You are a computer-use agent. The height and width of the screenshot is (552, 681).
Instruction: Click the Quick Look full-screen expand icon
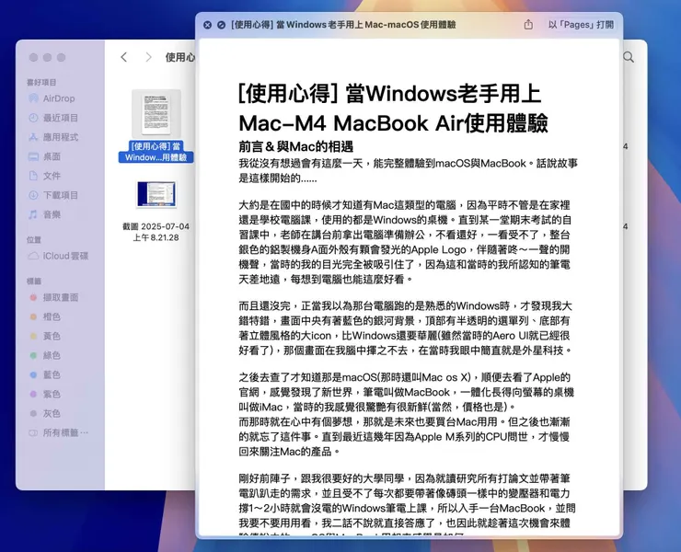(221, 25)
